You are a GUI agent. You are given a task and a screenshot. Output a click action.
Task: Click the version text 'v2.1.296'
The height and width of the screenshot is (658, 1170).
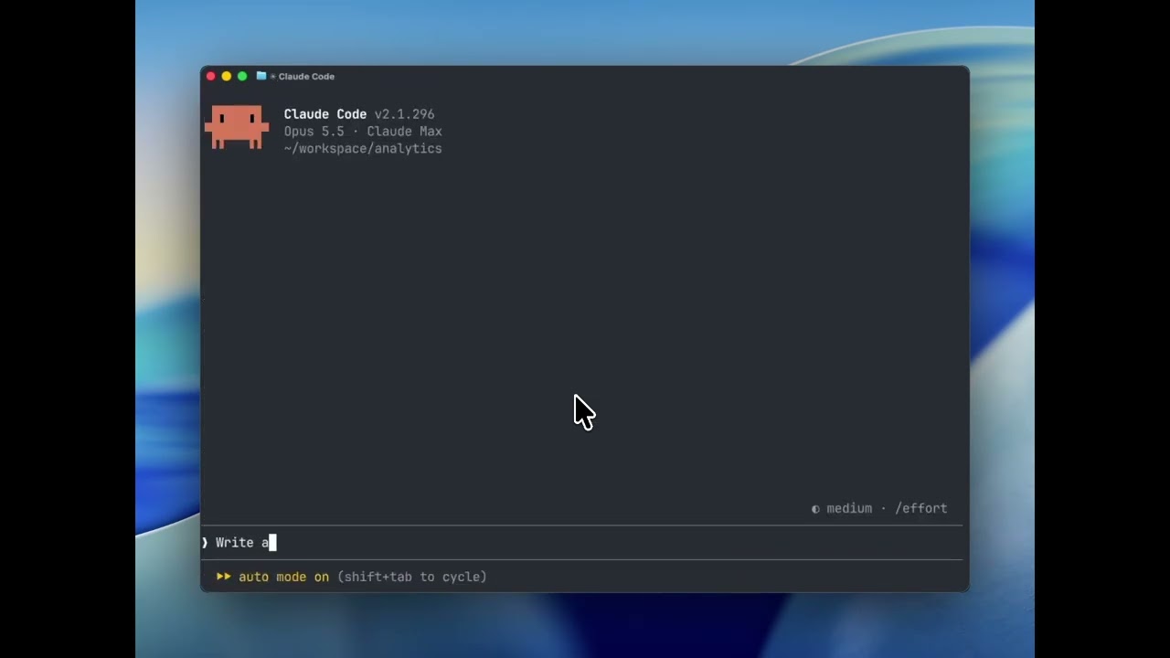405,114
